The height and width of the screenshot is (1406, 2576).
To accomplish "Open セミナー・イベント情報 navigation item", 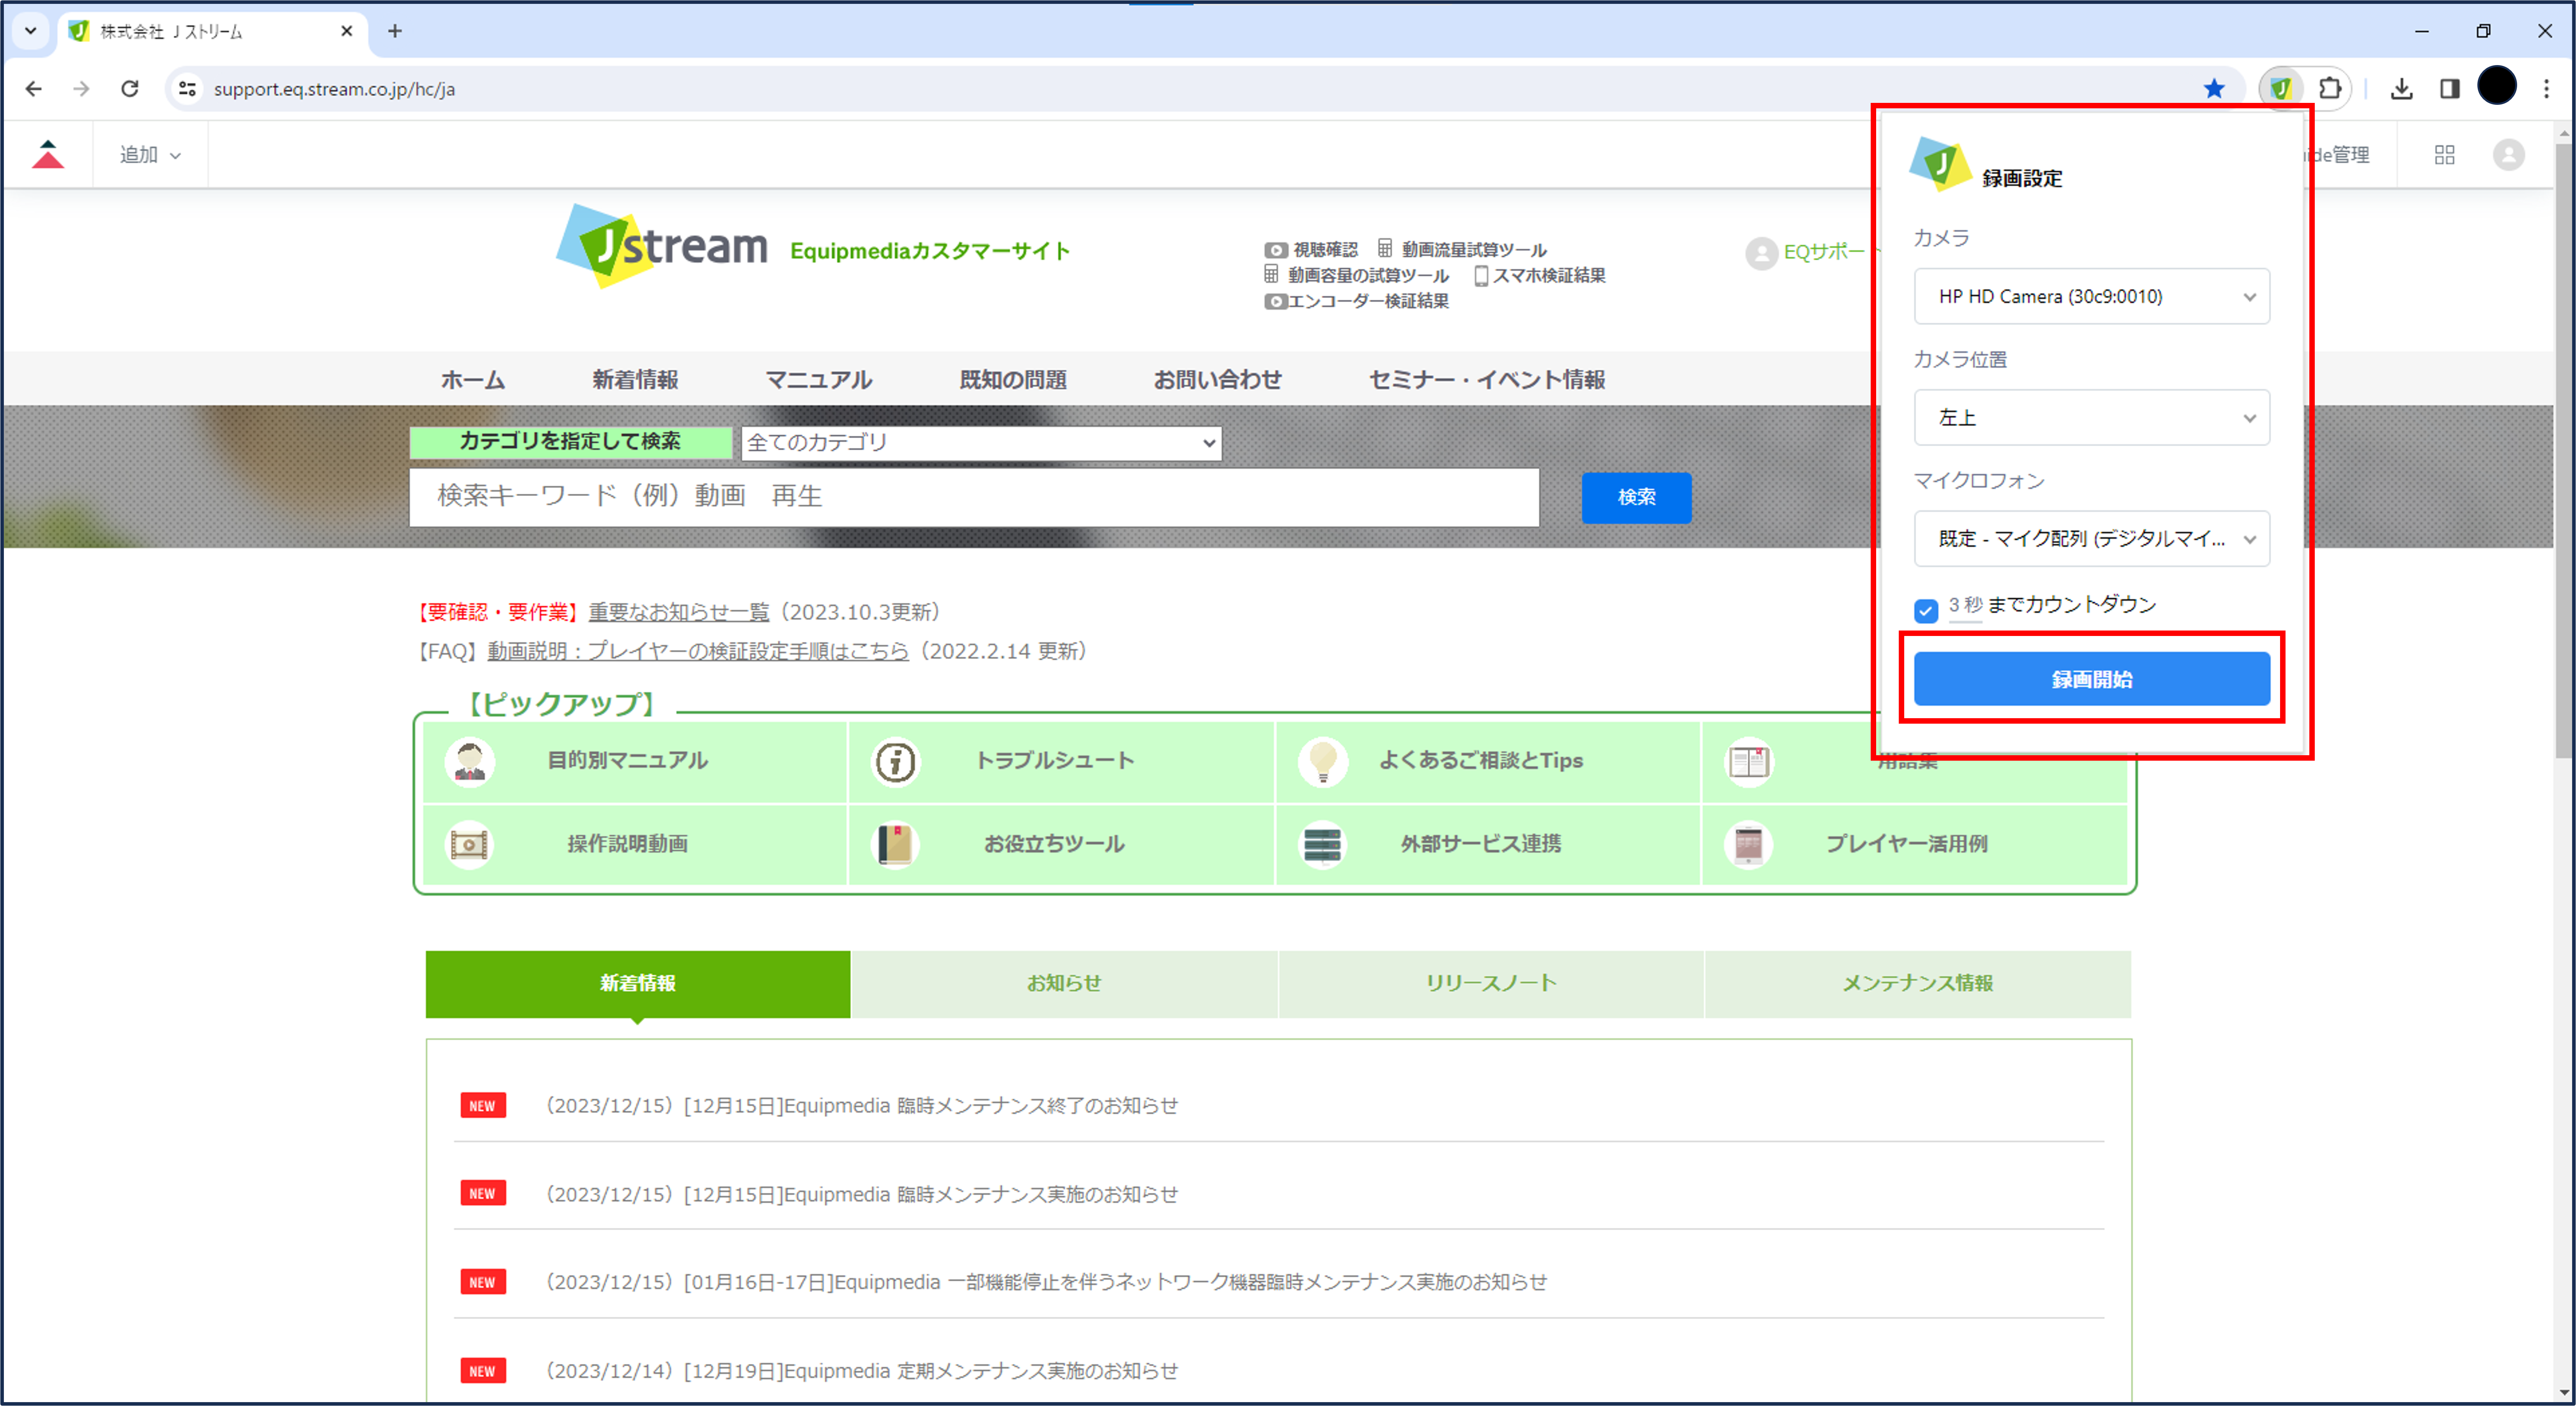I will click(1487, 380).
